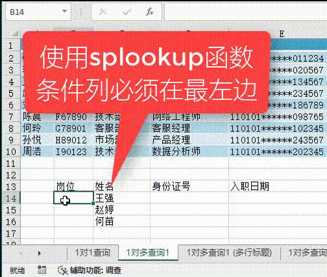This screenshot has width=327, height=277.
Task: Select column E header
Action: (x=282, y=34)
